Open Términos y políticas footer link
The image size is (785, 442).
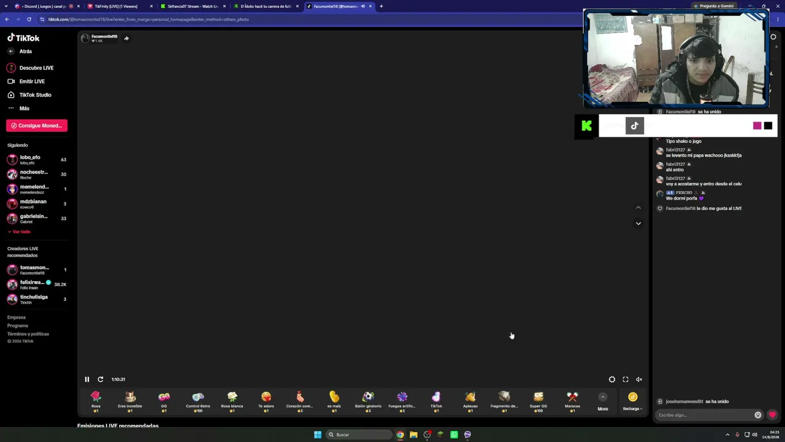tap(28, 334)
